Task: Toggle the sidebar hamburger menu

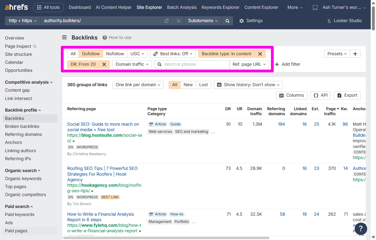Action: pyautogui.click(x=64, y=38)
